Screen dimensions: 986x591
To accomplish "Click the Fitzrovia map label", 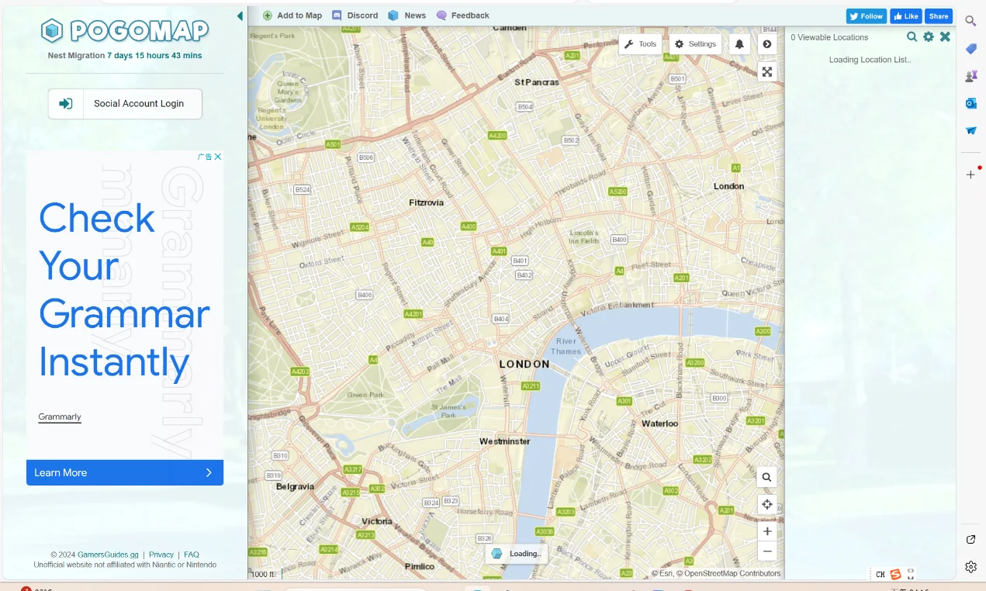I will (427, 202).
